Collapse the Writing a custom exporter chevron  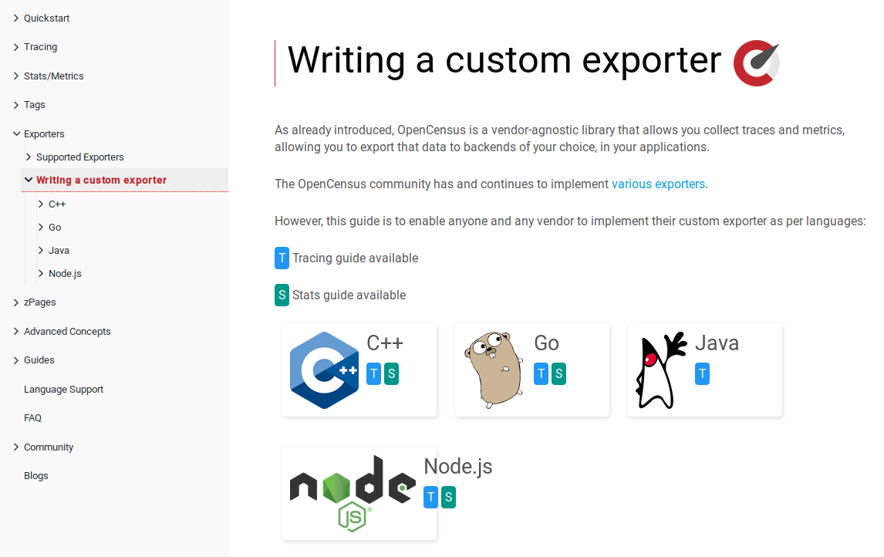[29, 180]
